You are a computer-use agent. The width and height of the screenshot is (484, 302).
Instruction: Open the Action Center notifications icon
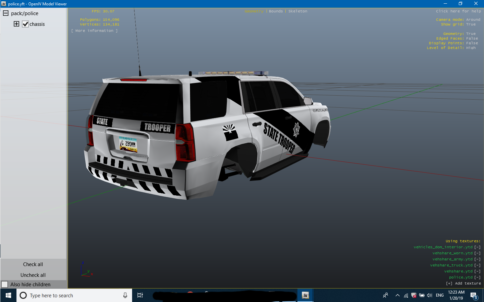pos(474,296)
